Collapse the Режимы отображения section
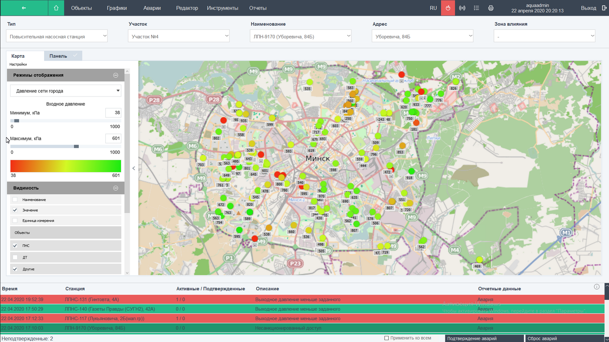The image size is (609, 342). pyautogui.click(x=116, y=75)
